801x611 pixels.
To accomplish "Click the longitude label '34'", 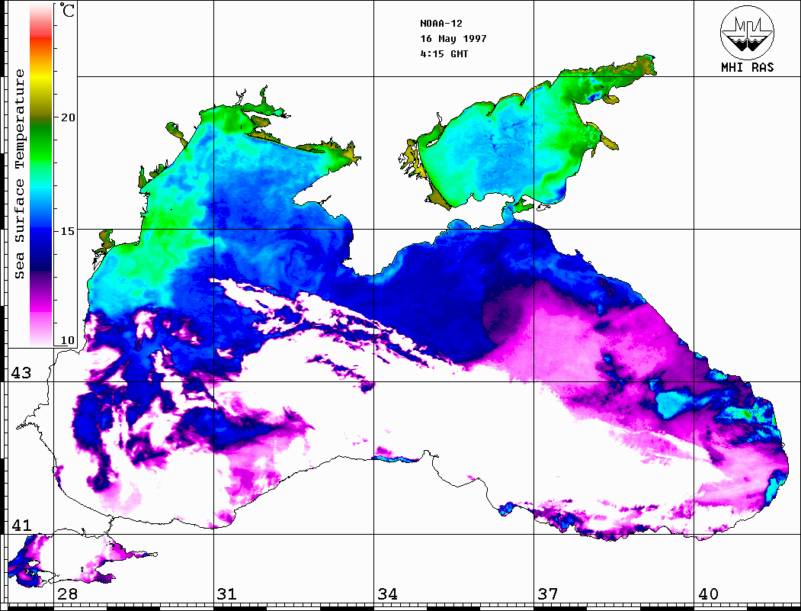I will point(387,593).
